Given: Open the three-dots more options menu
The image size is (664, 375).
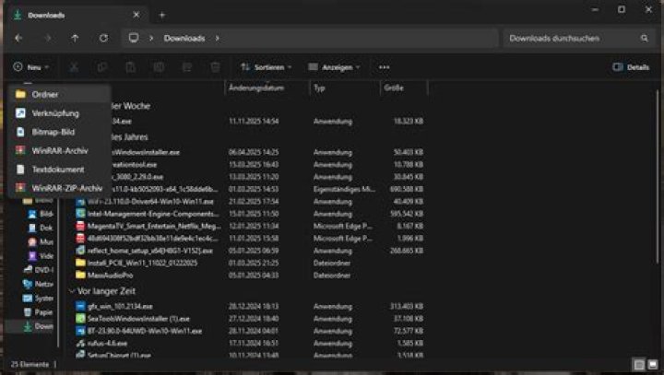Looking at the screenshot, I should point(384,67).
